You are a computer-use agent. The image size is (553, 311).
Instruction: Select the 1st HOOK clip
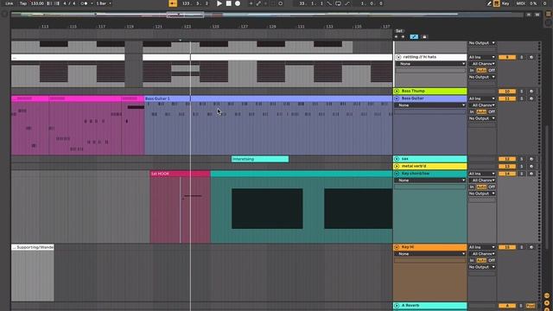click(180, 174)
